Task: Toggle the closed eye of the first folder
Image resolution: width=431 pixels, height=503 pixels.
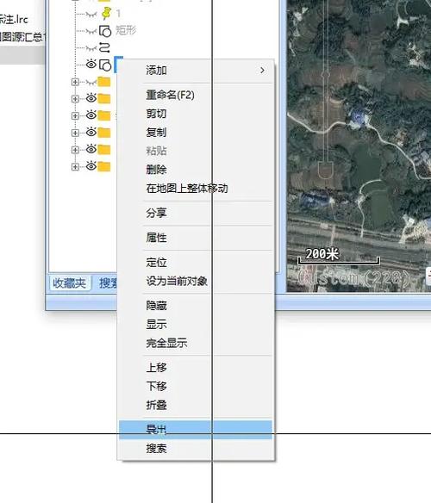Action: pos(91,83)
